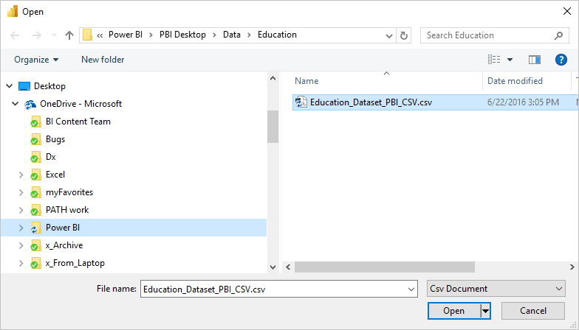
Task: Expand the Excel folder
Action: 21,175
